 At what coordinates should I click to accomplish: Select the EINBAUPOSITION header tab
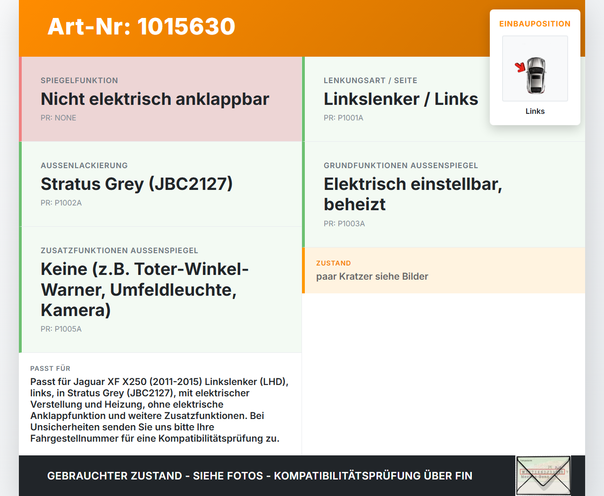pyautogui.click(x=535, y=24)
